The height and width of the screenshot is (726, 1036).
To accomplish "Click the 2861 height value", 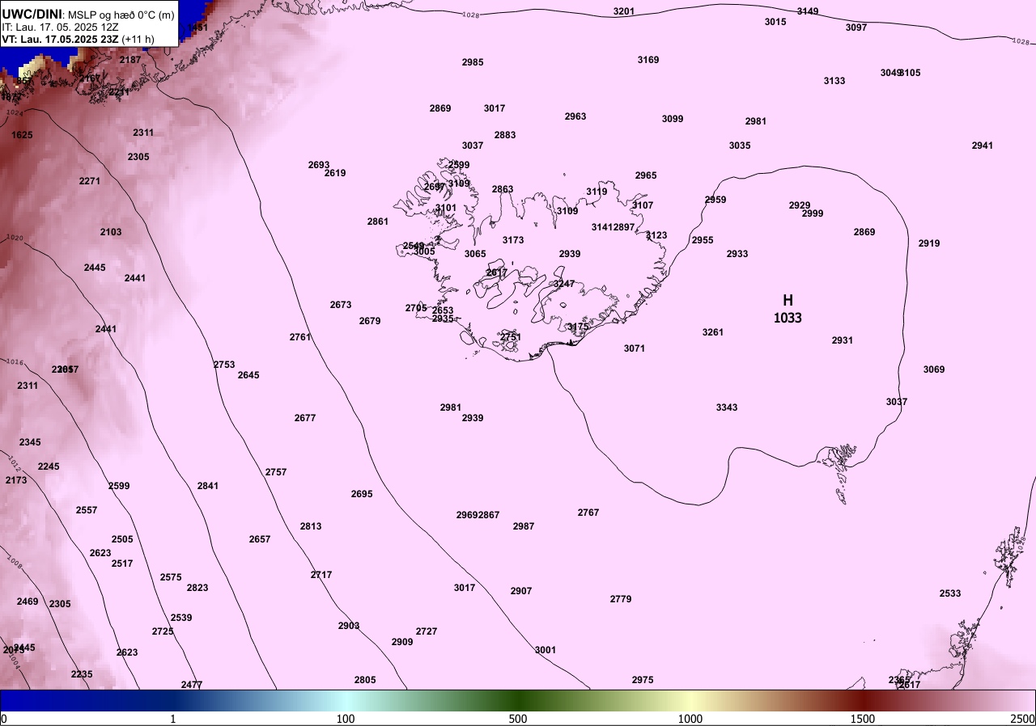I will coord(378,222).
